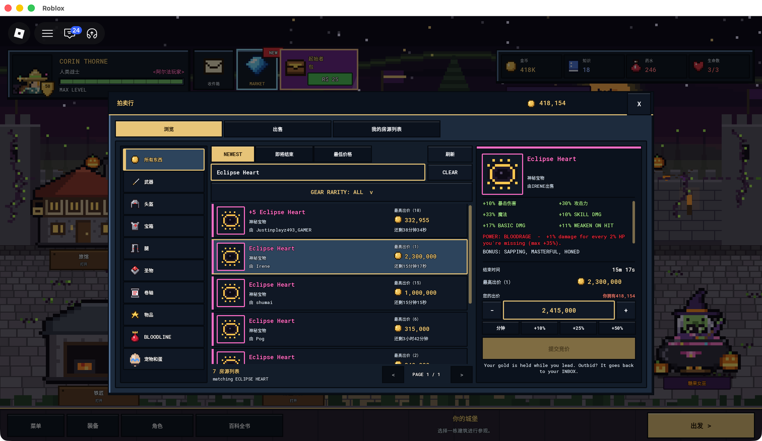
Task: Click the starter pack chest icon
Action: (x=295, y=68)
